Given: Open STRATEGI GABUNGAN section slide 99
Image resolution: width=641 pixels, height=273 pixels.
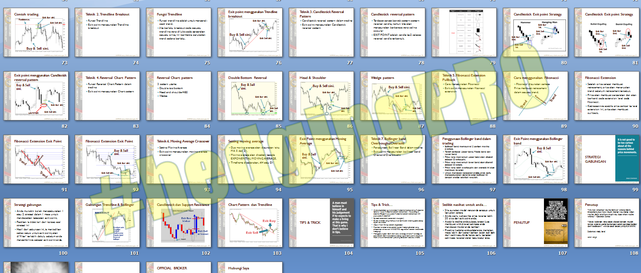Looking at the screenshot, I should [607, 159].
